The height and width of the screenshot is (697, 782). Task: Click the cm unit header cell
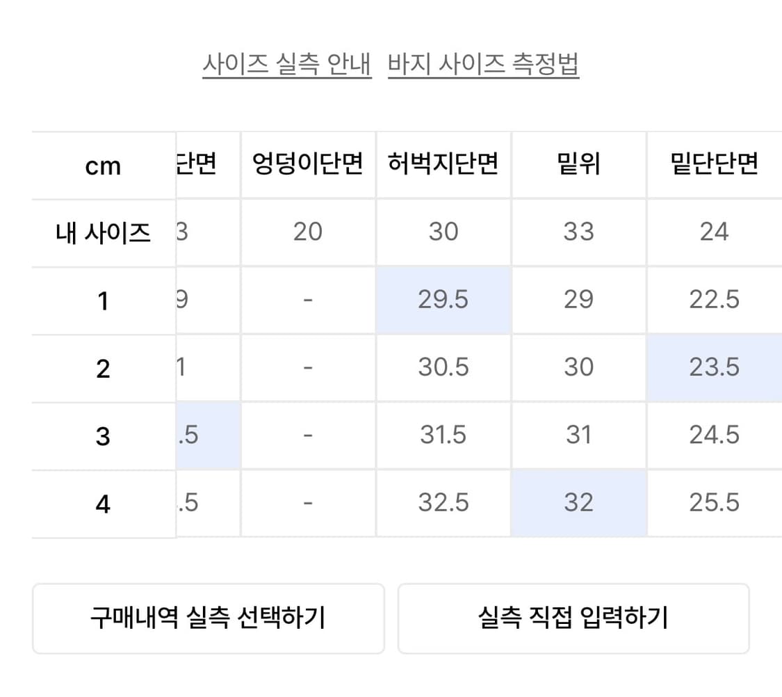103,166
